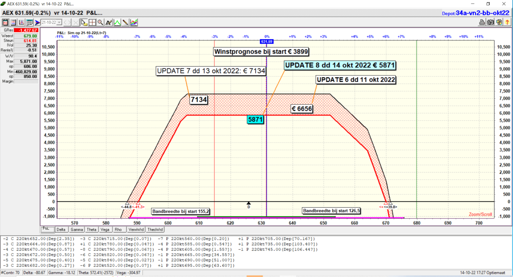
Task: Click the 7134 chart value label
Action: pos(199,100)
